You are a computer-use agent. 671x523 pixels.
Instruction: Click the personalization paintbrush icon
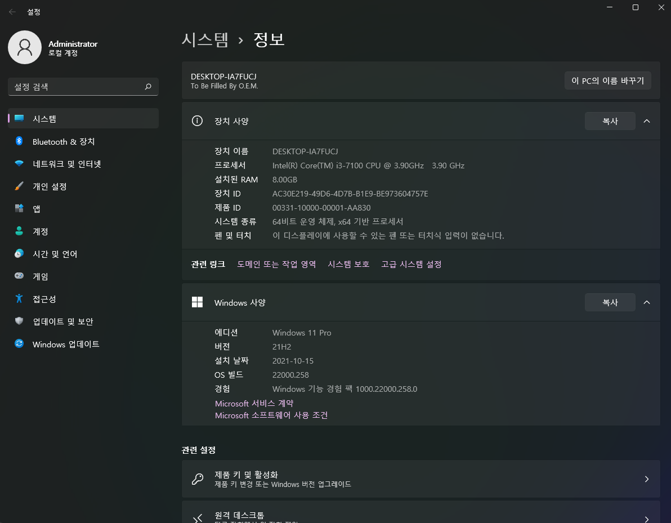tap(19, 186)
